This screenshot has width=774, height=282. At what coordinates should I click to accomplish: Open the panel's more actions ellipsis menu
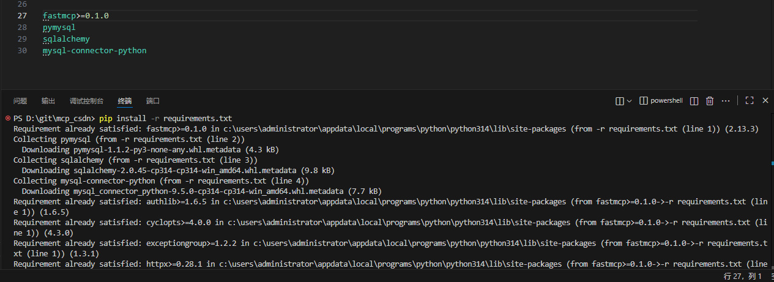coord(726,101)
